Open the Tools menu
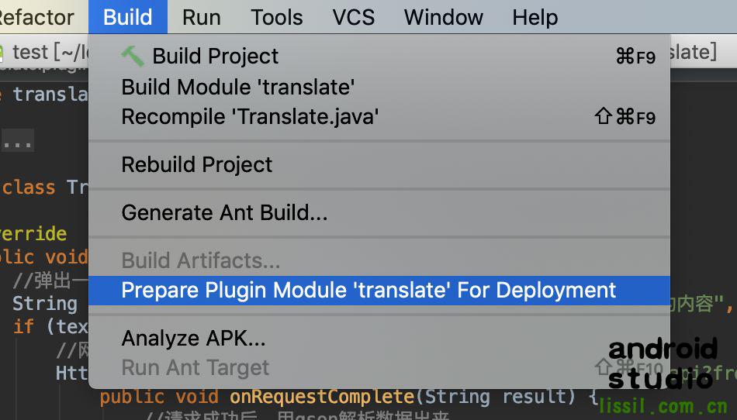 (x=277, y=17)
